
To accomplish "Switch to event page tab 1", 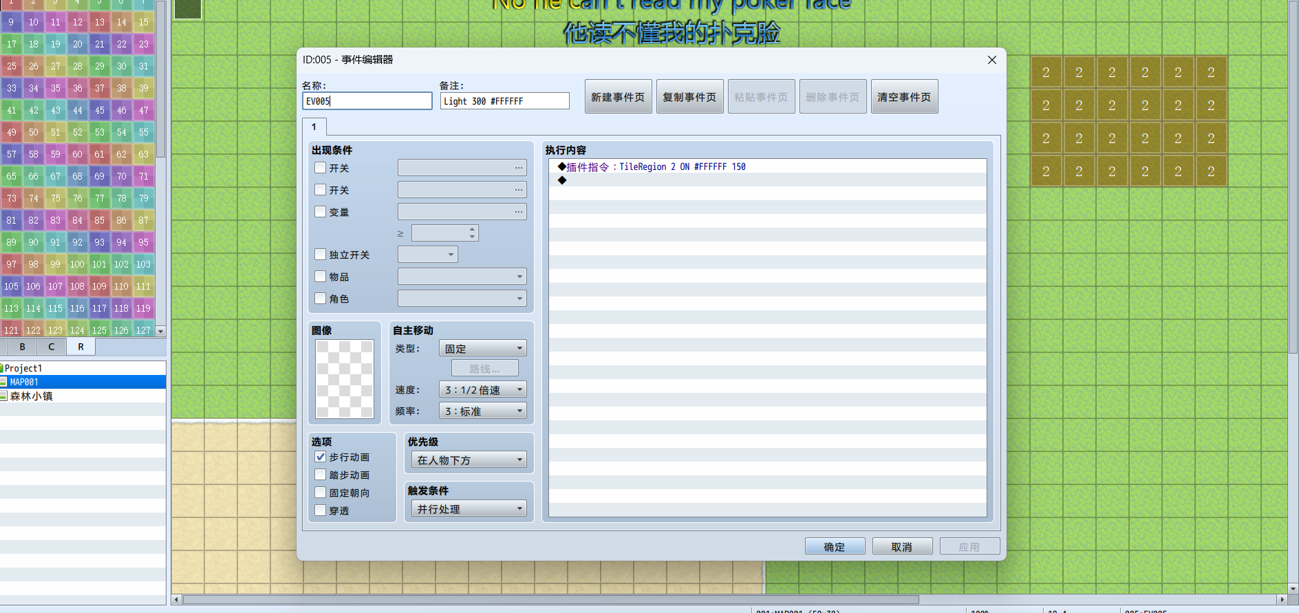I will pos(314,127).
